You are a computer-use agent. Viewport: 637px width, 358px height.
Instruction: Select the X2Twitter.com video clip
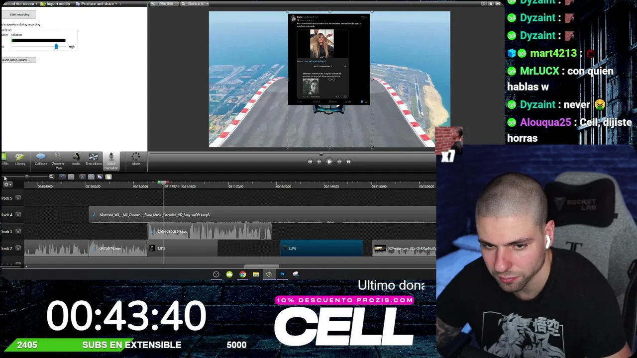[x=405, y=248]
